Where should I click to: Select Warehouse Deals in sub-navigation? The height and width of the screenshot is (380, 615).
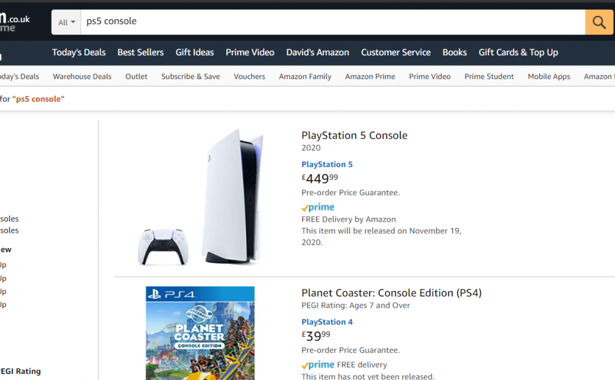[x=82, y=77]
